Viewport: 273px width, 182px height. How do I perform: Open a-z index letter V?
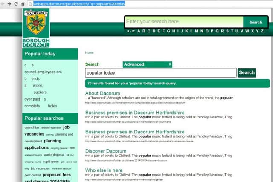[x=242, y=31]
